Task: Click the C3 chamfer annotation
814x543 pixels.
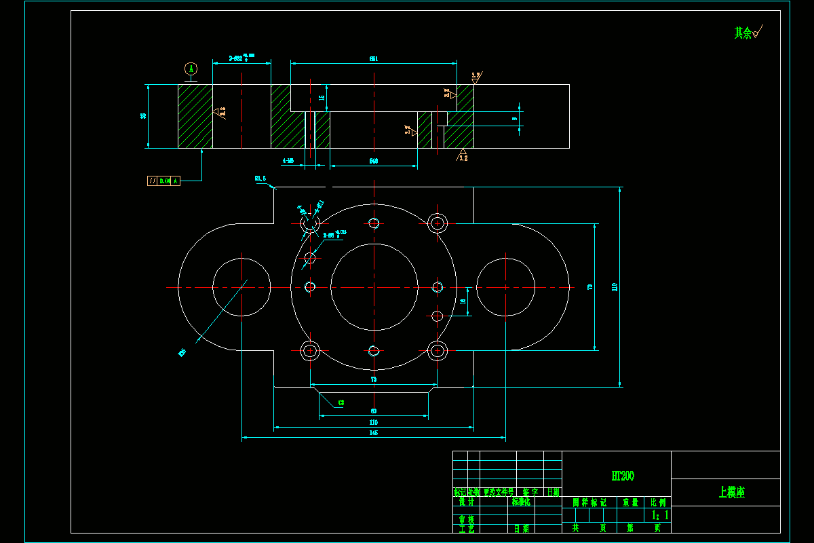Action: click(x=341, y=402)
